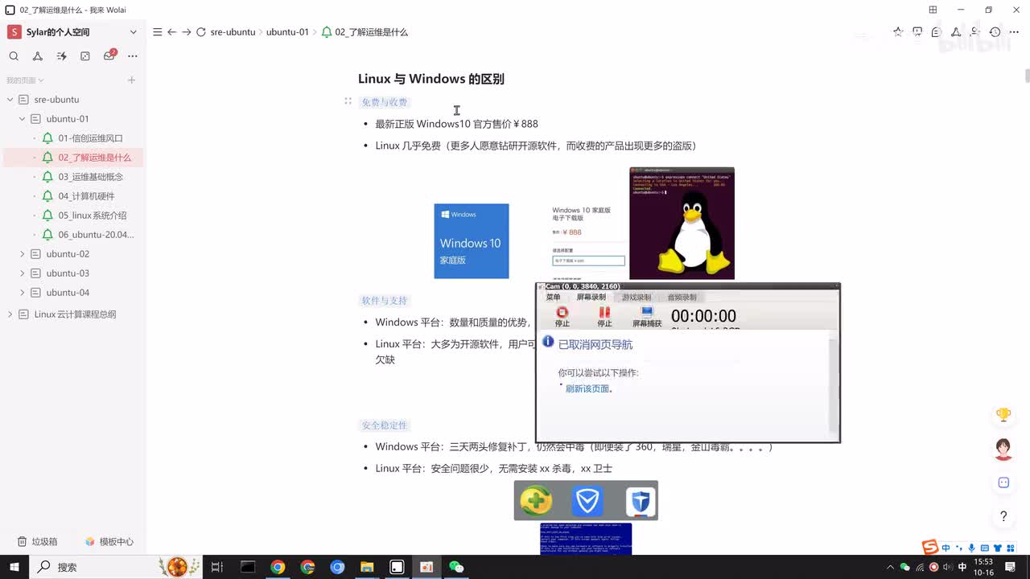The image size is (1030, 579).
Task: Expand the ubuntu-04 tree node
Action: point(22,293)
